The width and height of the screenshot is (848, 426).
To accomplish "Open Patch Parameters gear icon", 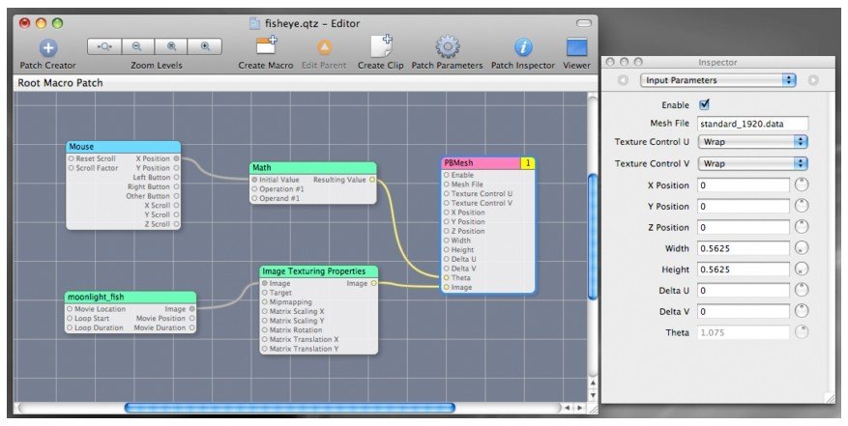I will [x=447, y=46].
